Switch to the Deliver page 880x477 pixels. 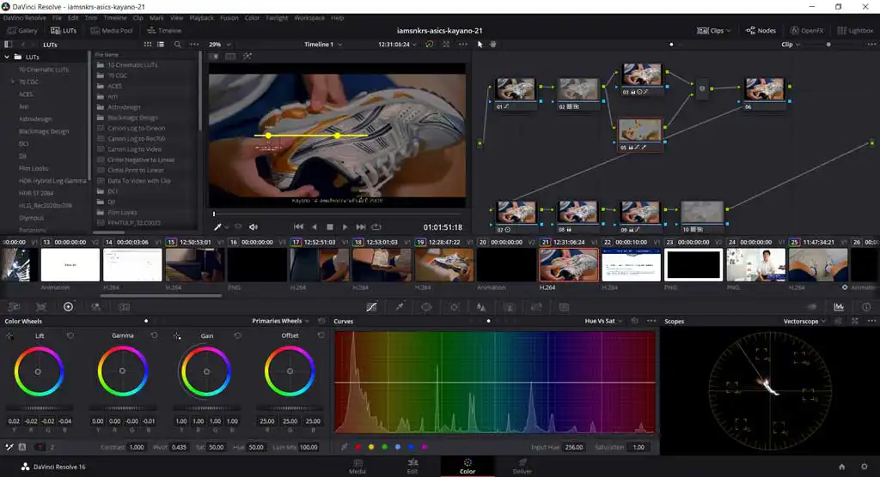522,467
